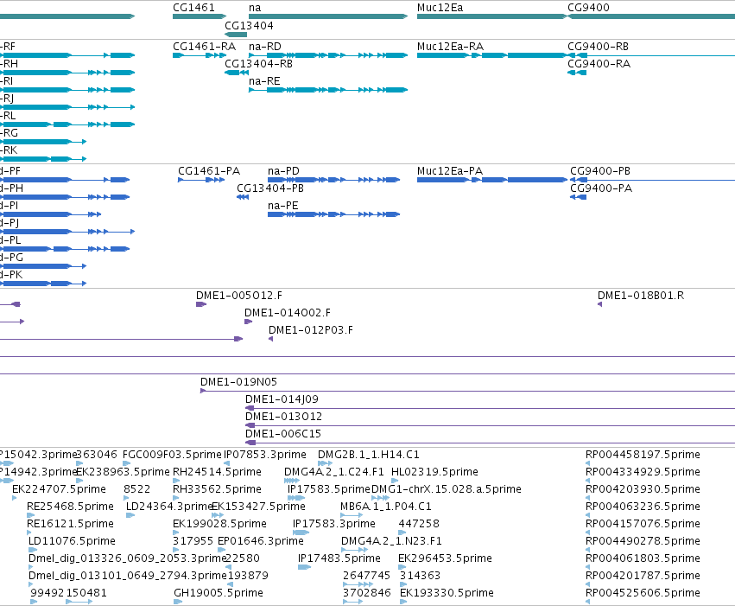The height and width of the screenshot is (606, 735).
Task: Select transcript na-RD
Action: [265, 47]
